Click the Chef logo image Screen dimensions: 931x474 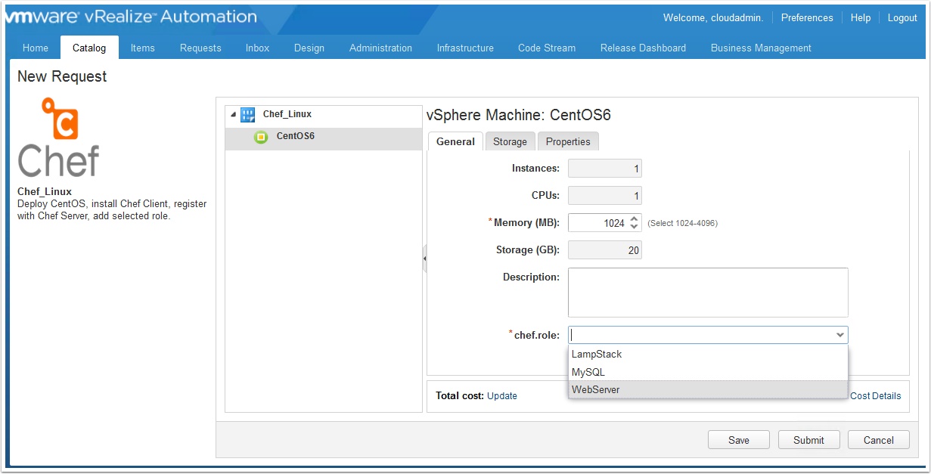58,137
